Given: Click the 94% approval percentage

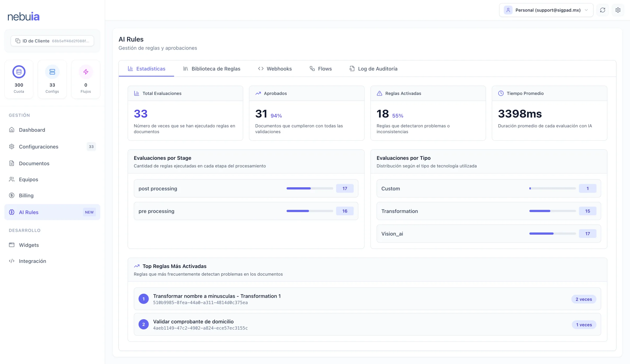Looking at the screenshot, I should point(276,116).
